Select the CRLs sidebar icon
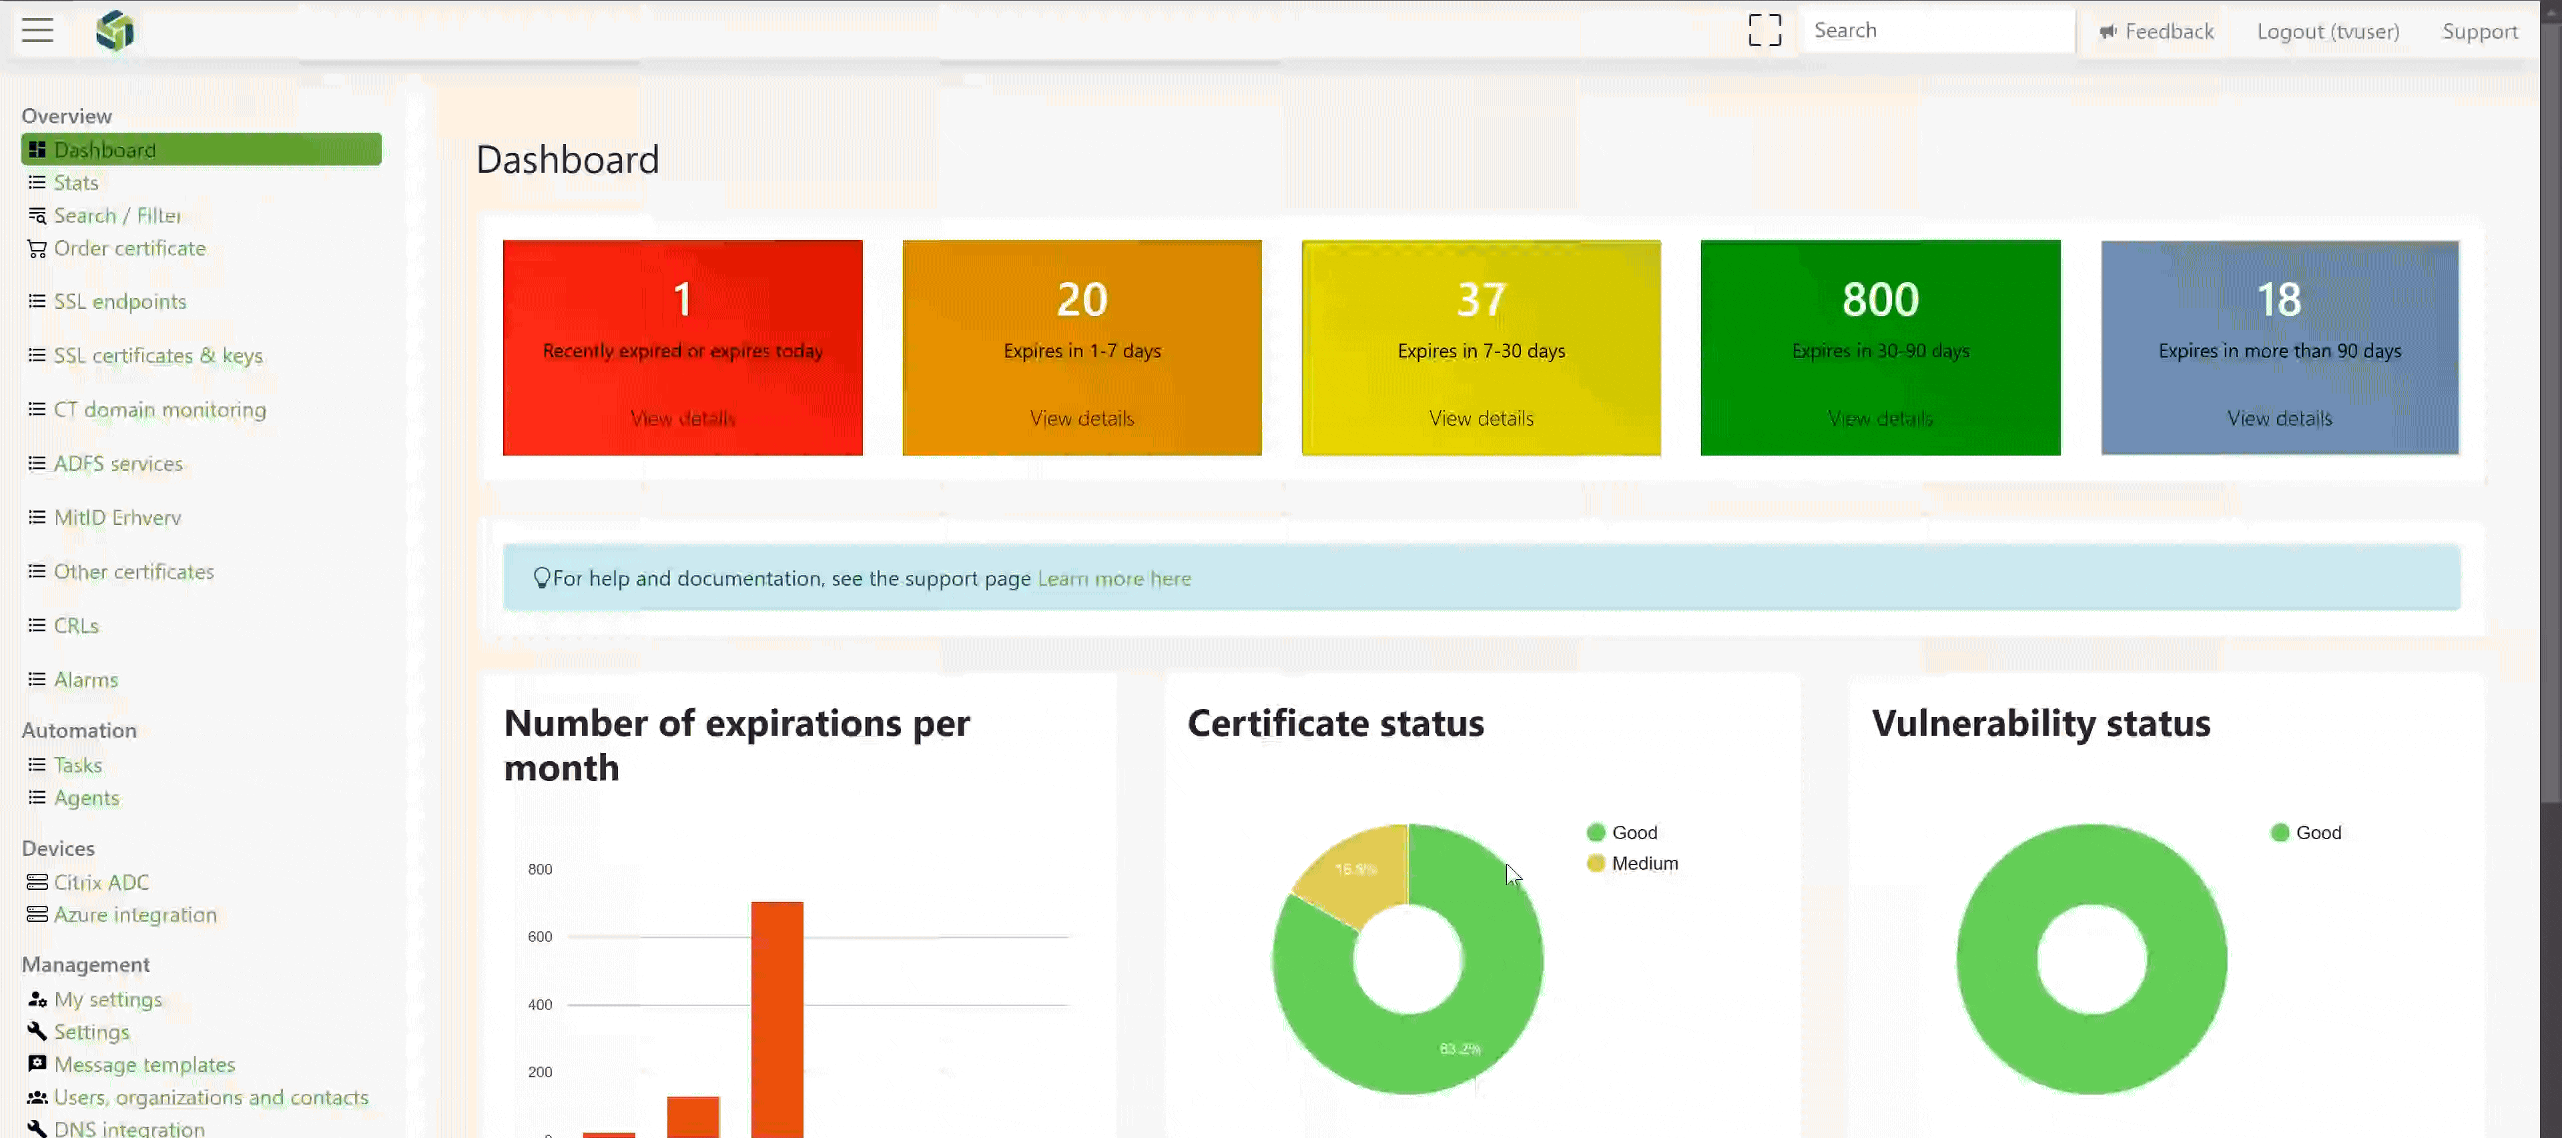The height and width of the screenshot is (1138, 2562). coord(36,625)
